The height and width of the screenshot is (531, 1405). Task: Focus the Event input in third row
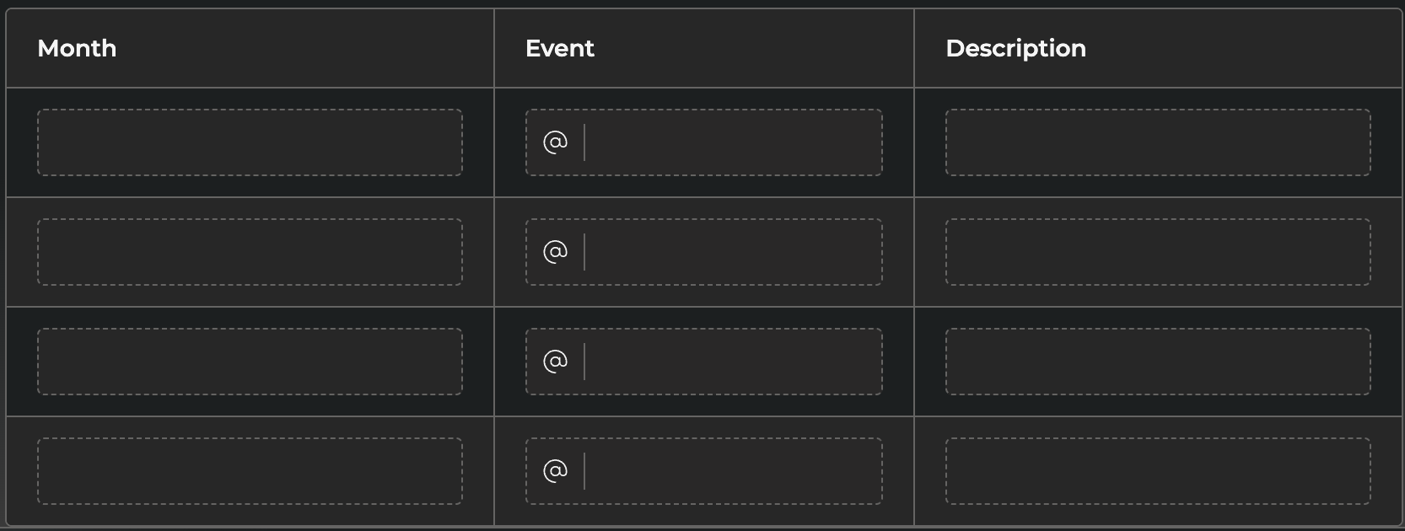coord(730,362)
